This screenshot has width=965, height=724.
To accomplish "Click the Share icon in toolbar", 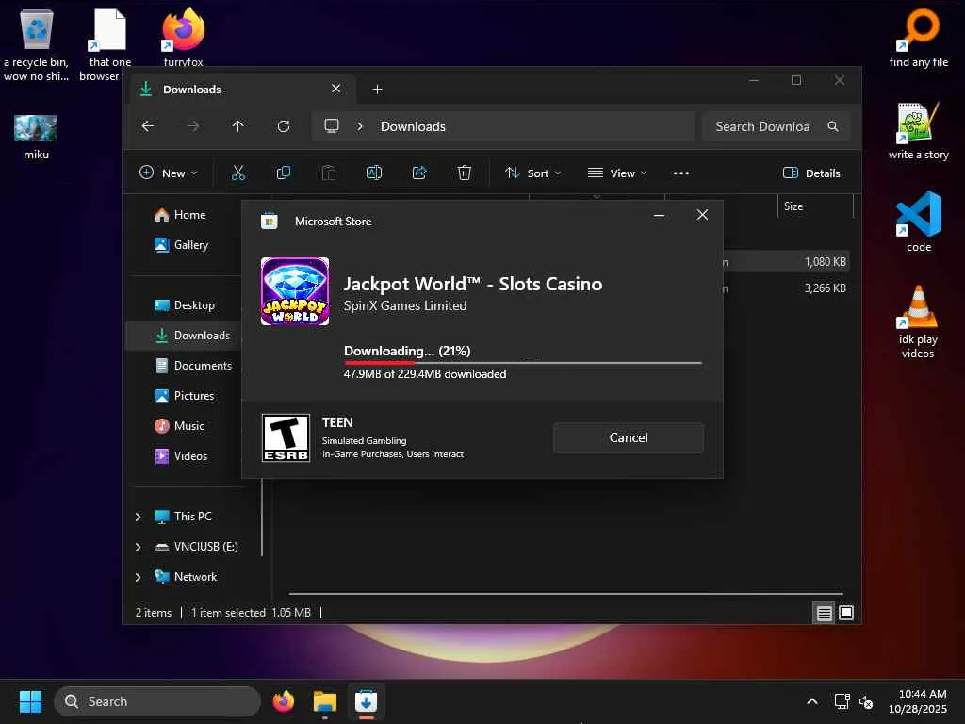I will point(419,173).
